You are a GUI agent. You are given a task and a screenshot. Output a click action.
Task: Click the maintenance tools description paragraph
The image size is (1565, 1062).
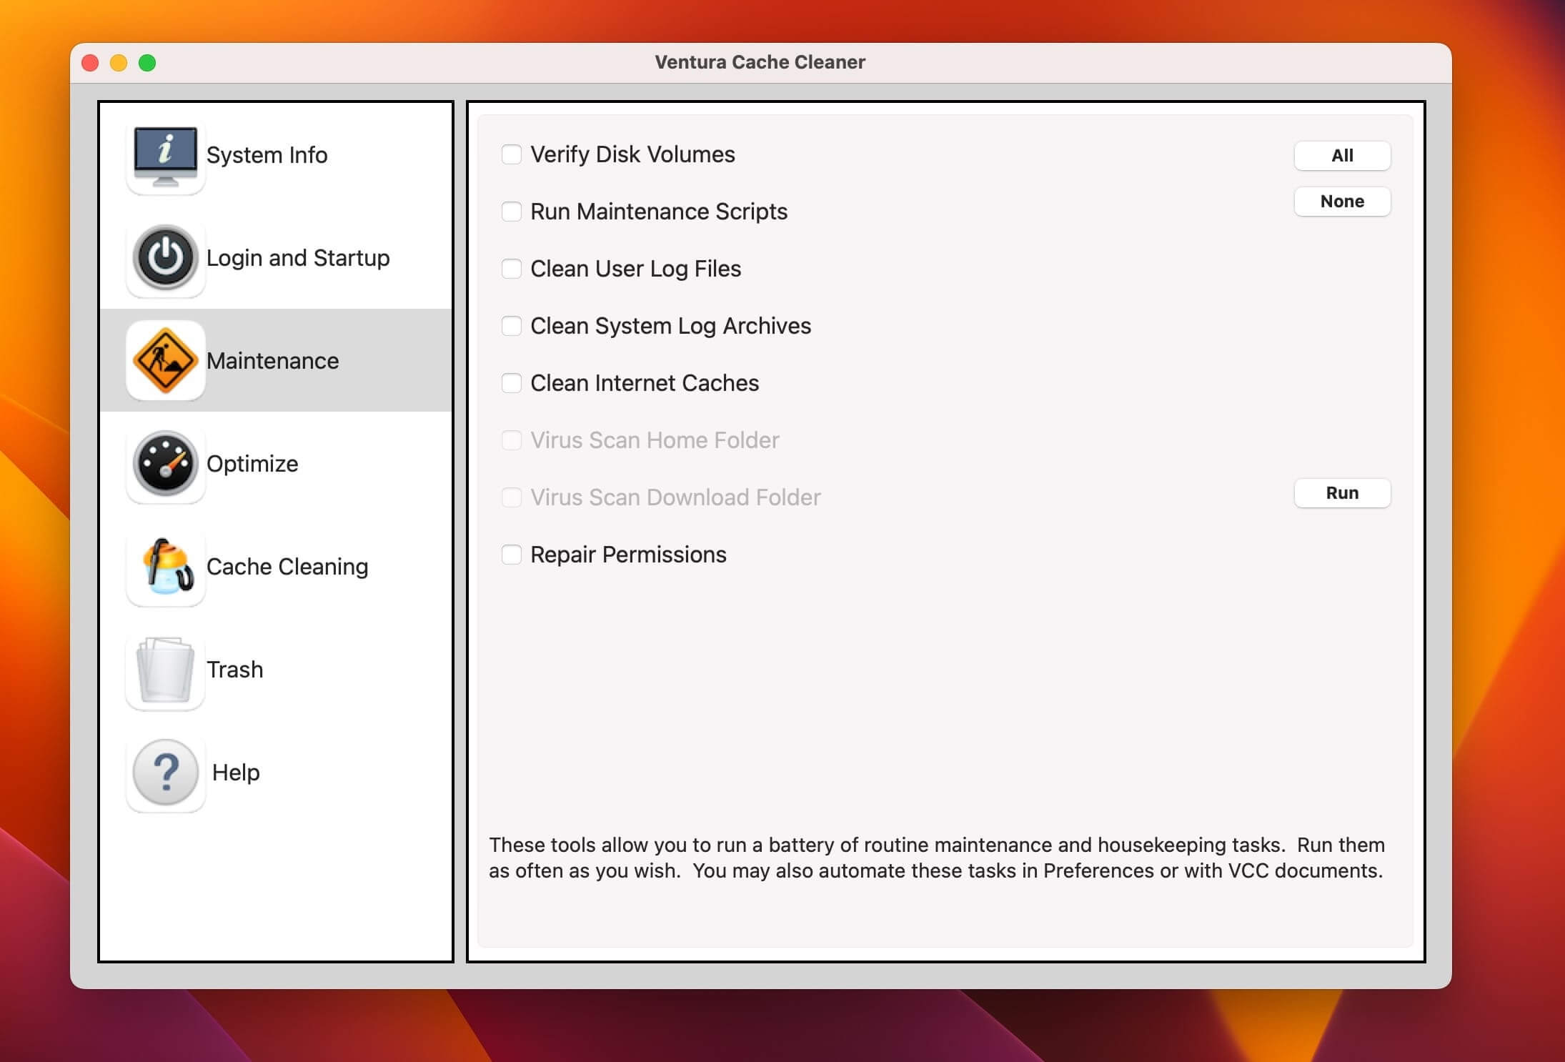(937, 858)
